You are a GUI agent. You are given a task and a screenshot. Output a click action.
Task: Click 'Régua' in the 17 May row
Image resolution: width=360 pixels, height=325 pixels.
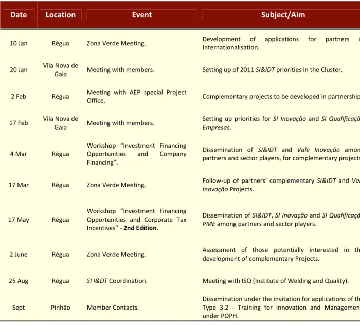pyautogui.click(x=61, y=220)
